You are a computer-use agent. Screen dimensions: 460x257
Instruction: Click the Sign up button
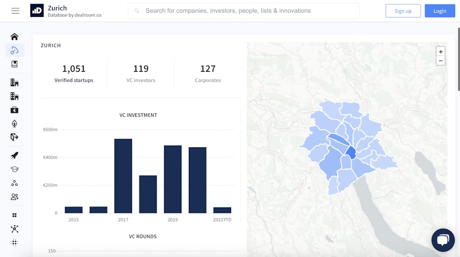(403, 11)
